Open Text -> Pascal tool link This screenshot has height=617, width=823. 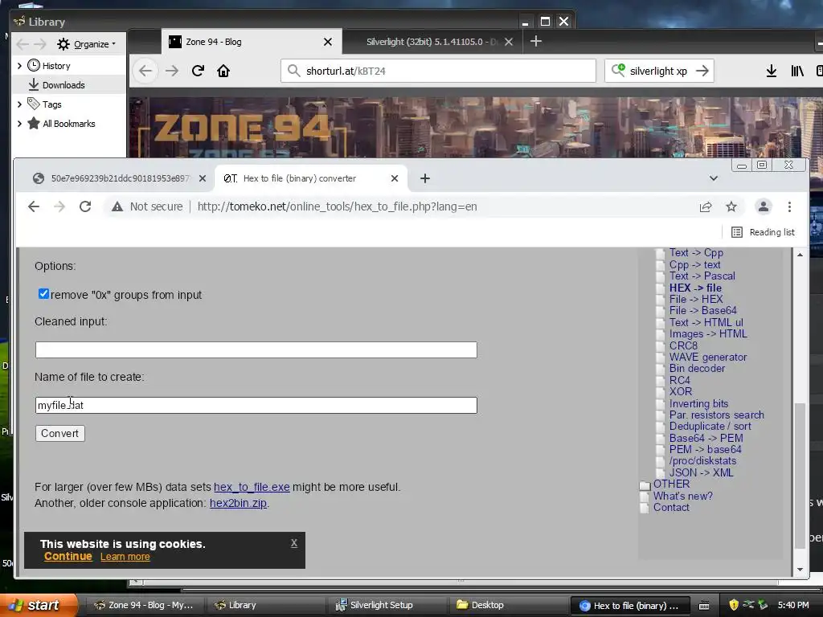tap(702, 276)
